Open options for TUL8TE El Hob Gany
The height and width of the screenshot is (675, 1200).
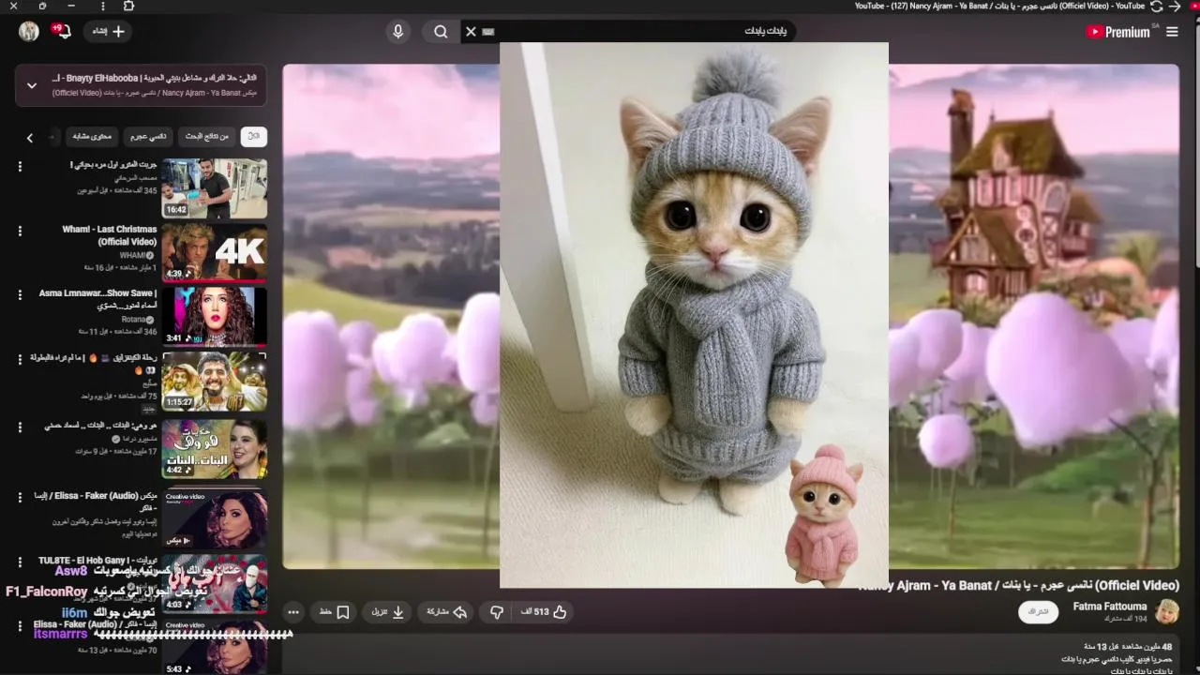coord(20,562)
